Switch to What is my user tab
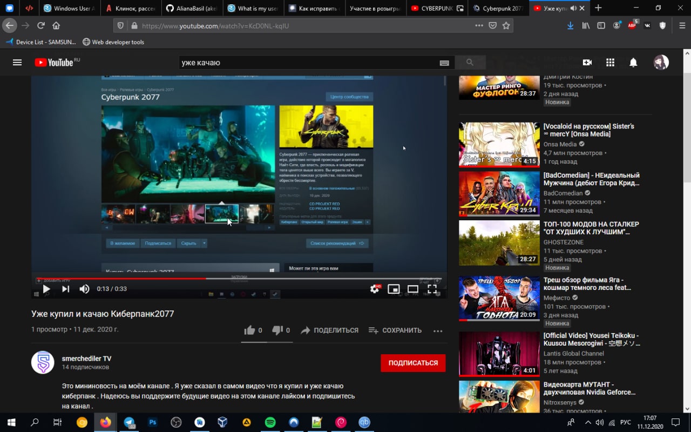 [253, 9]
